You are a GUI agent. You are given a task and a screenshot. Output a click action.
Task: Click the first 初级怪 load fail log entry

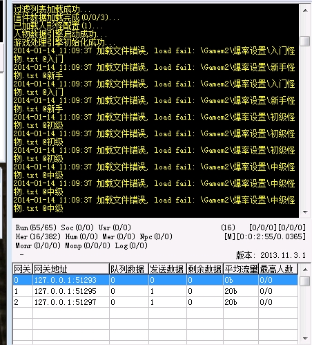[x=154, y=121]
